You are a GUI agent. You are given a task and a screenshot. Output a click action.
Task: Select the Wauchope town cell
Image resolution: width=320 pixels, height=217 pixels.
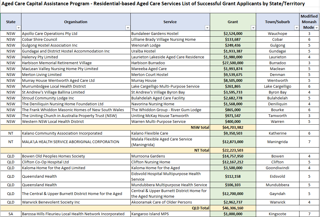coord(278,34)
